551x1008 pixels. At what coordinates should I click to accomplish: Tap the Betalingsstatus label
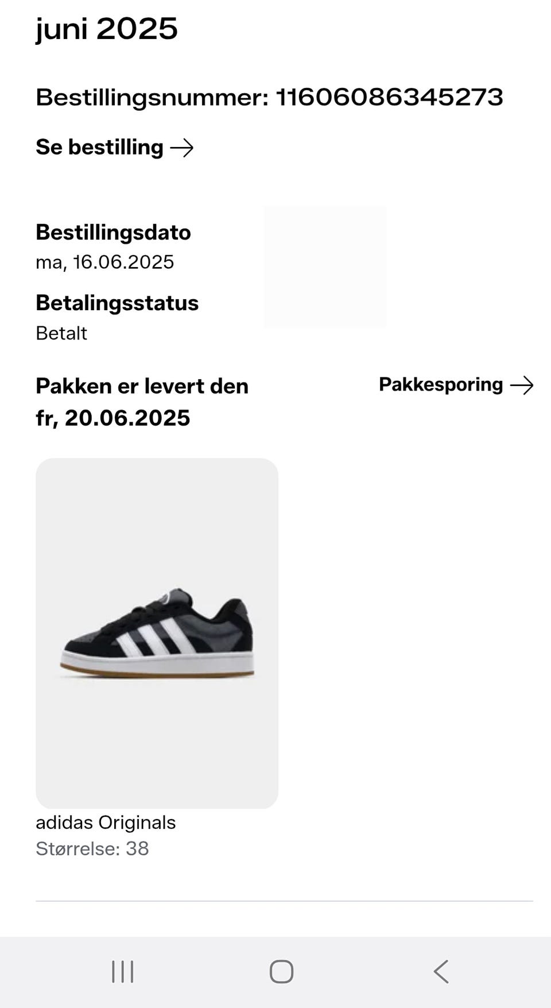coord(117,303)
